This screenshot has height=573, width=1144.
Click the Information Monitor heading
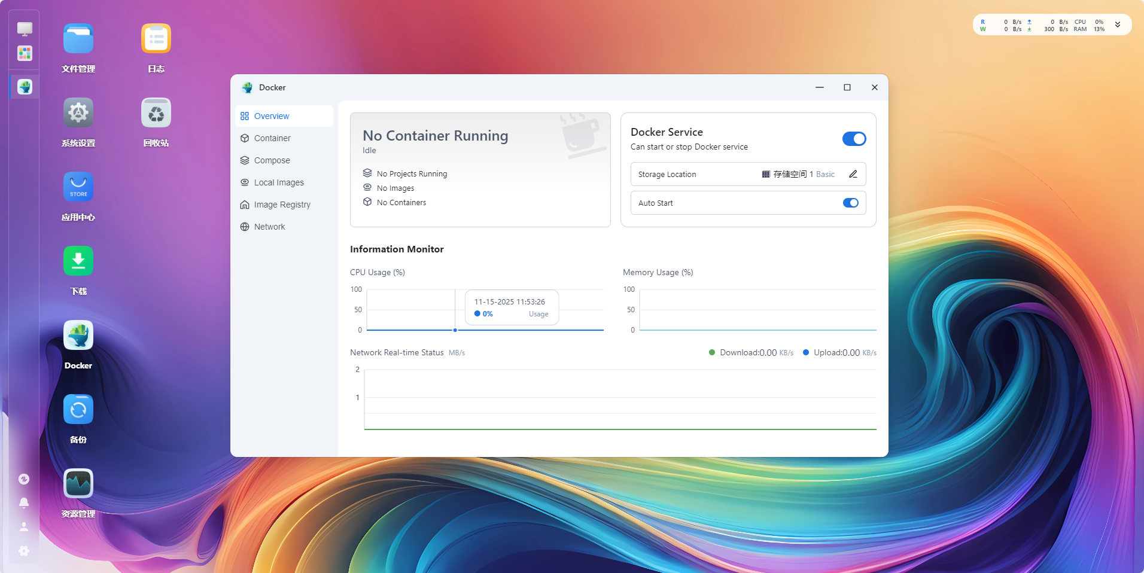click(x=397, y=249)
